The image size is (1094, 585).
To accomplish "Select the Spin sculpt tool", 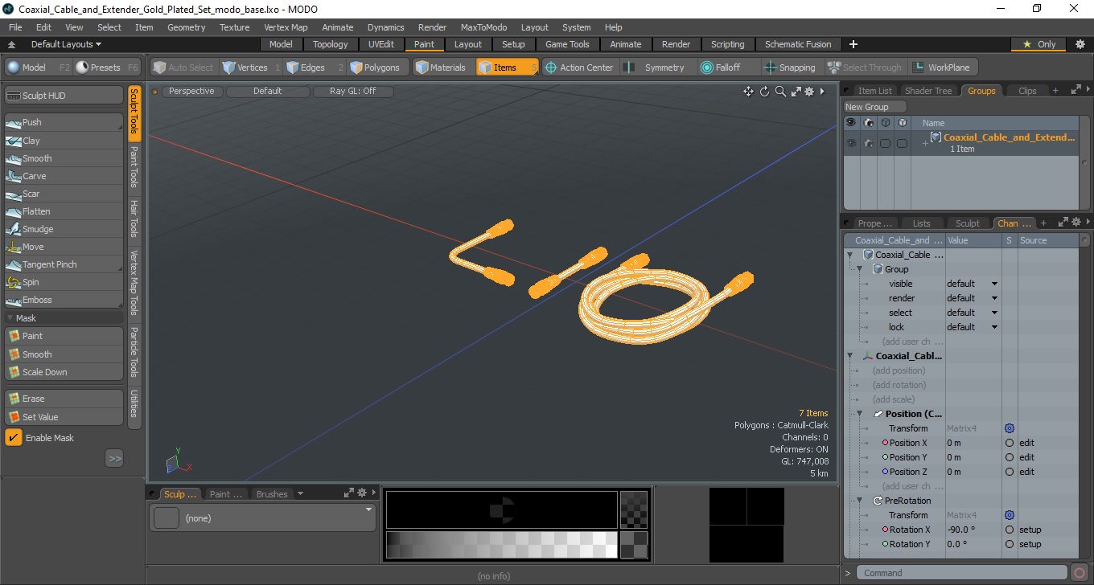I will pyautogui.click(x=64, y=282).
